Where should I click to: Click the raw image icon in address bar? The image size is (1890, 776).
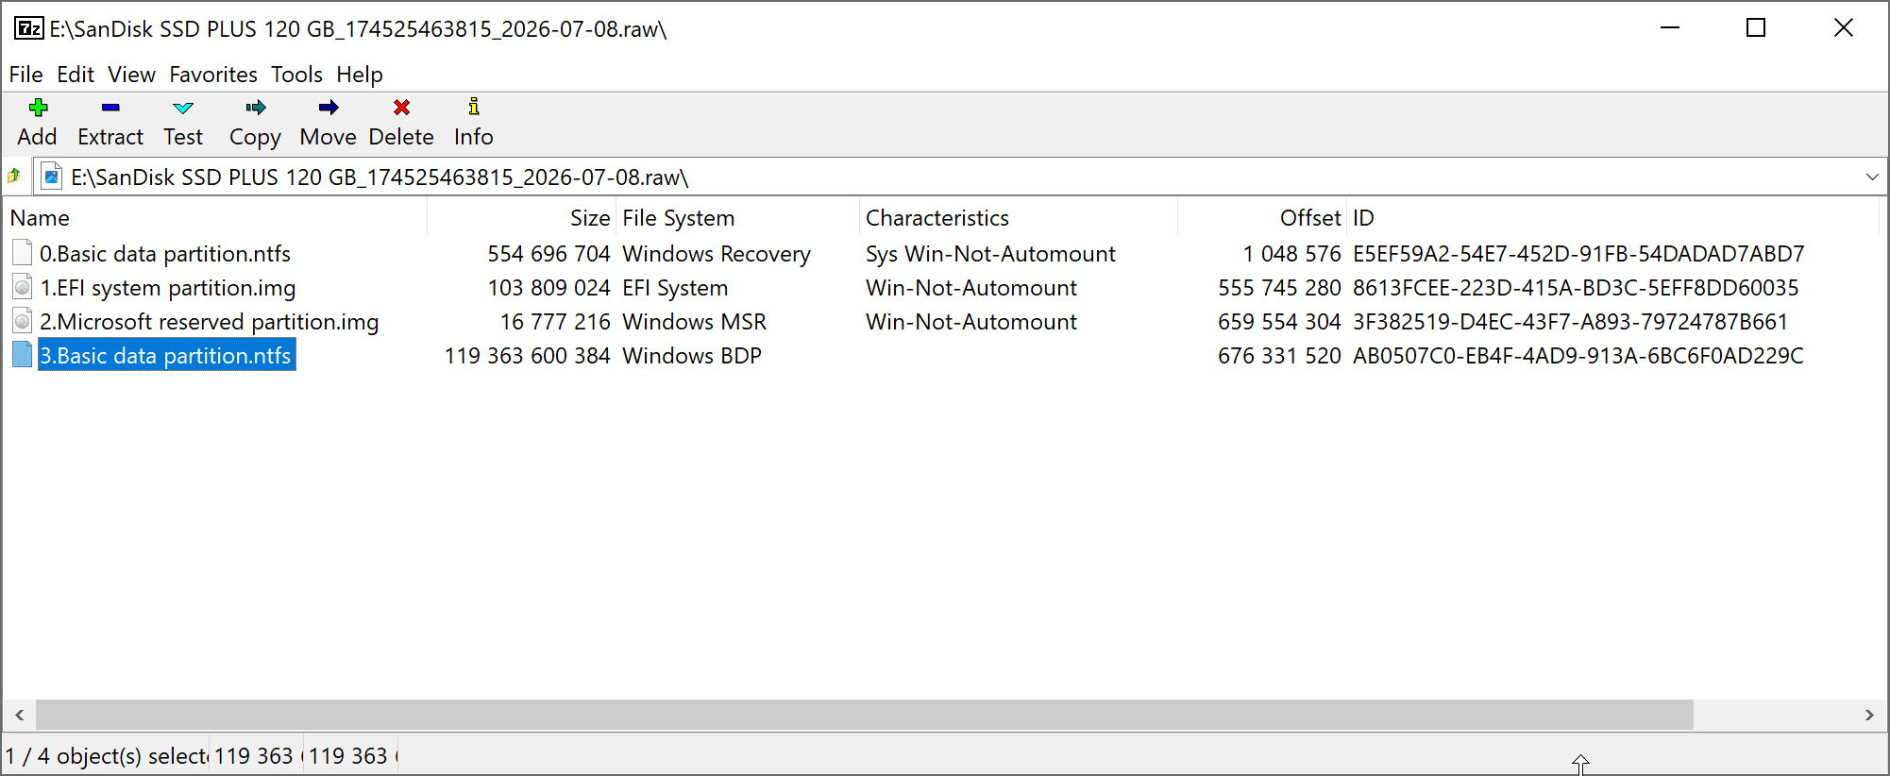point(53,177)
